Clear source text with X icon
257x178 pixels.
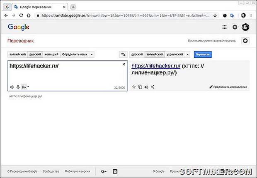tap(124, 64)
